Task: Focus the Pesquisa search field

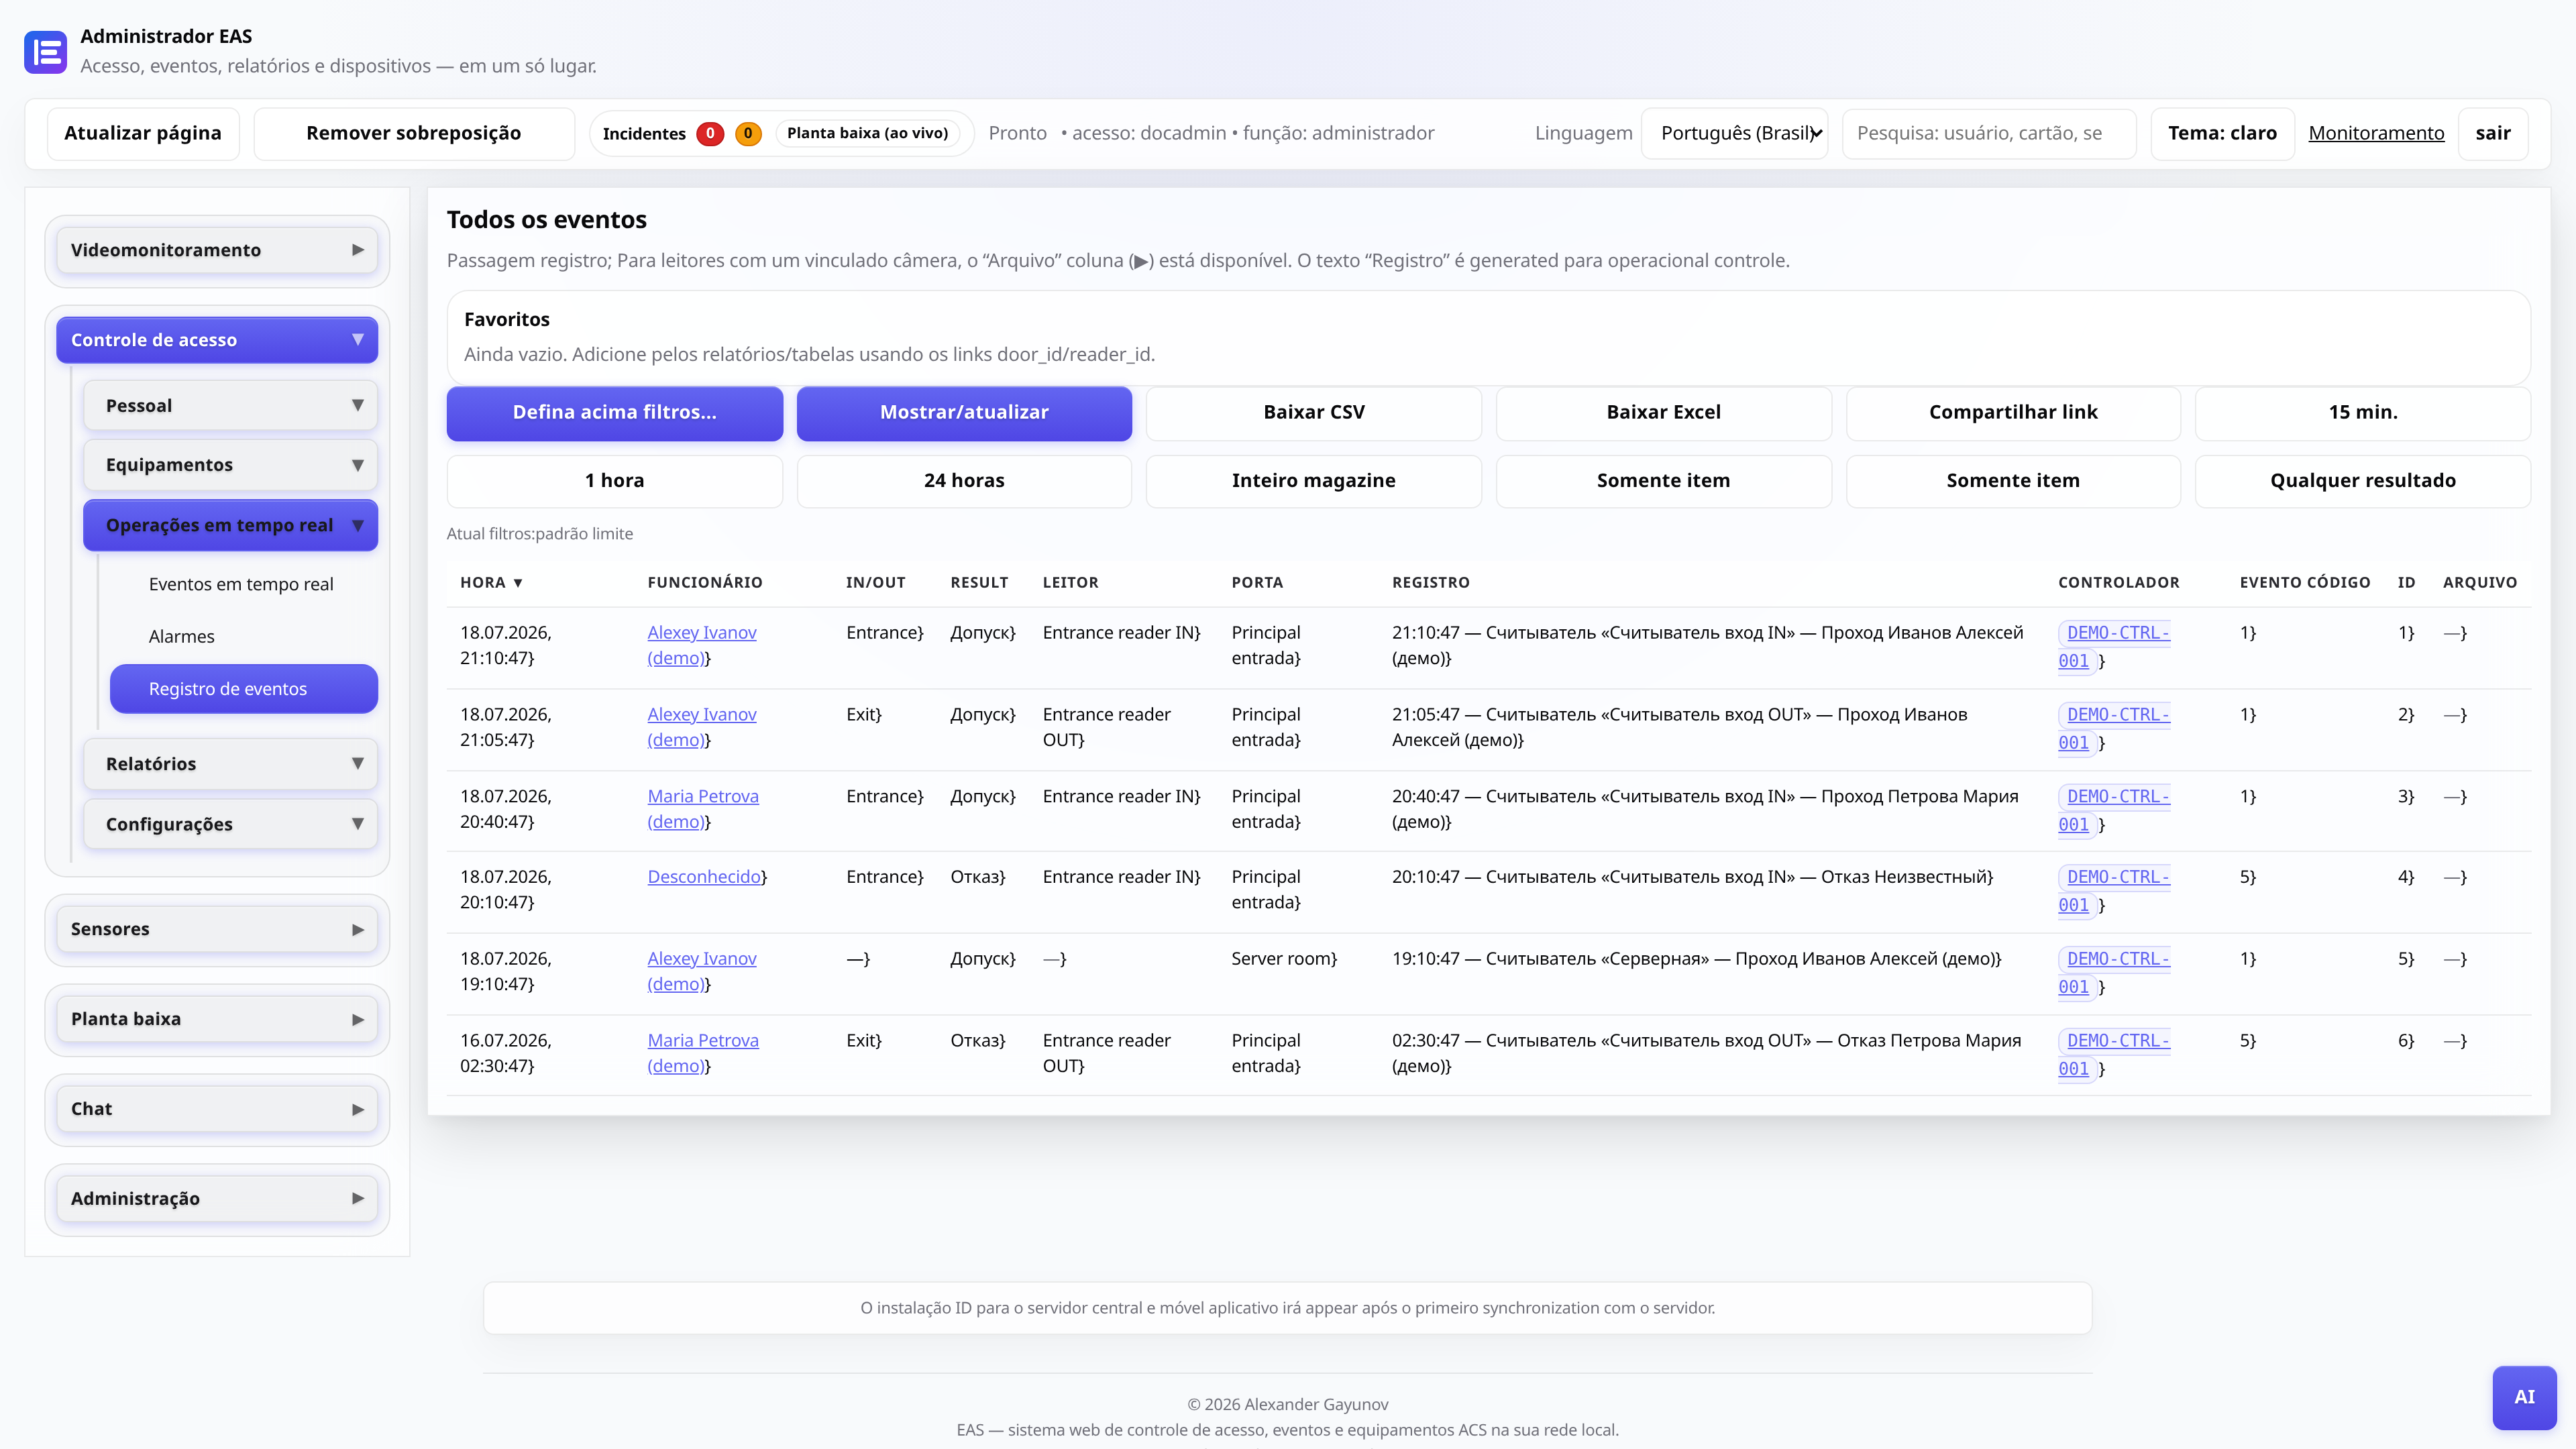Action: coord(1989,133)
